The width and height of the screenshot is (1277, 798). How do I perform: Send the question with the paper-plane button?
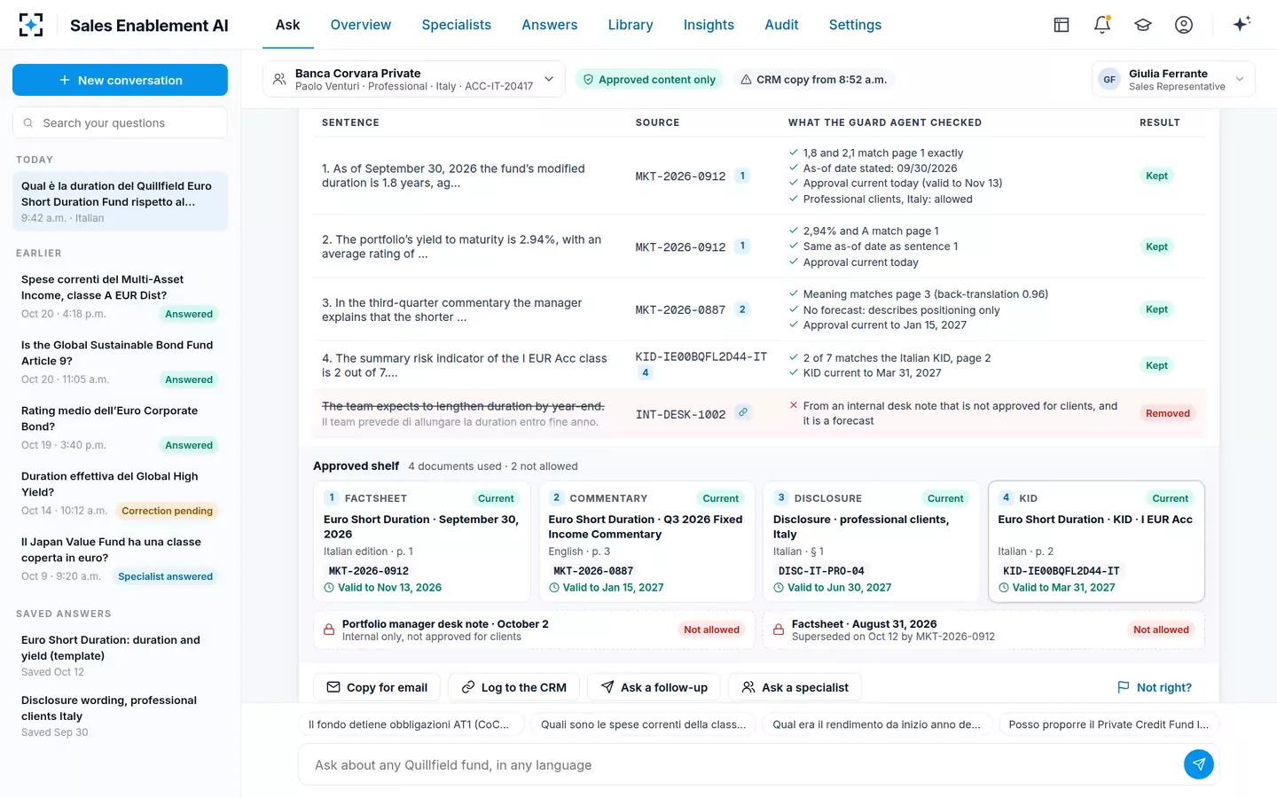pos(1198,764)
